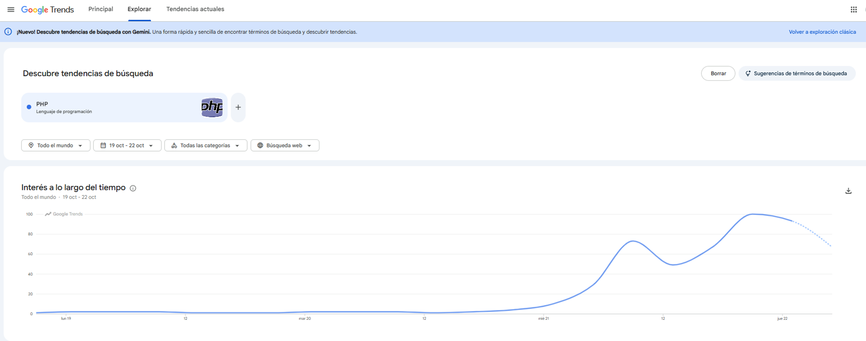
Task: Click the Google Trends logo
Action: tap(47, 9)
